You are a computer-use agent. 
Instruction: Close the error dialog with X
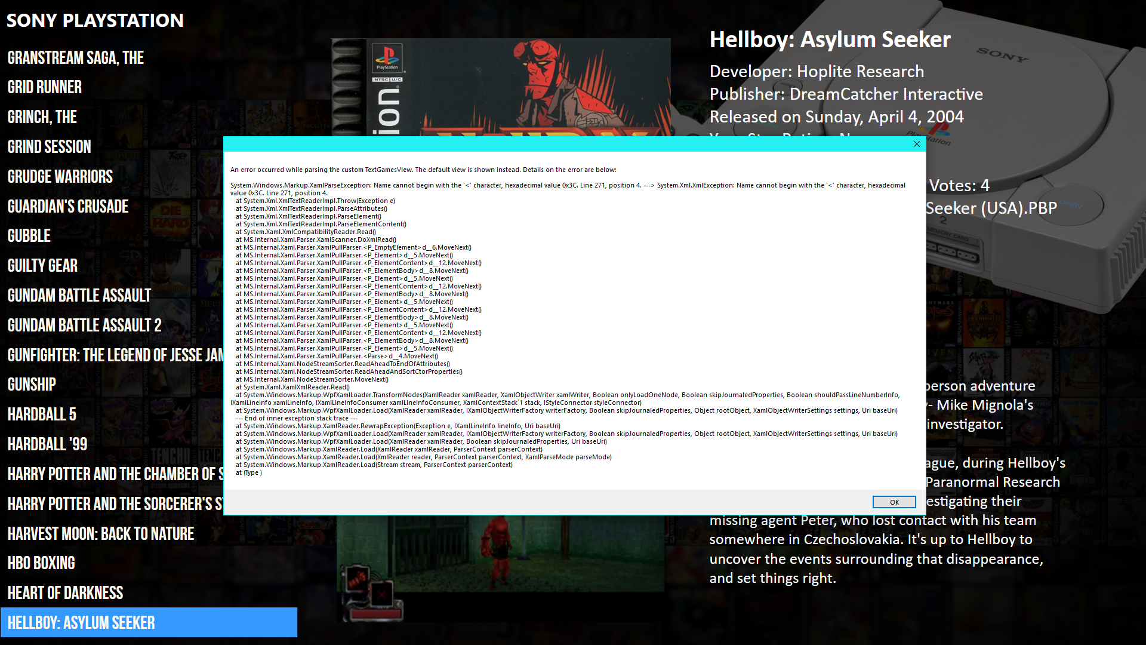[917, 144]
